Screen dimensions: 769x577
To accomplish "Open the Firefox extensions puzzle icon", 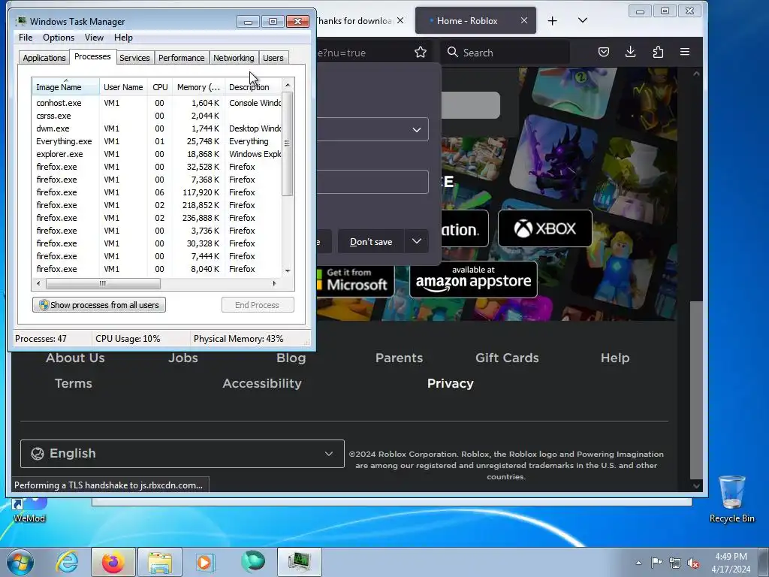I will pos(658,52).
